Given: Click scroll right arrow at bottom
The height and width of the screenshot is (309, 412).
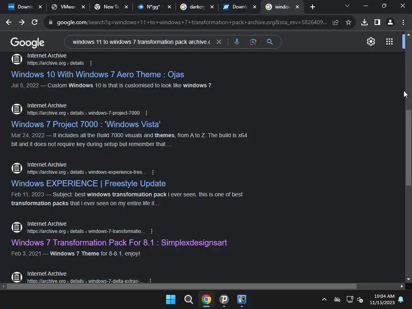Looking at the screenshot, I should (x=402, y=286).
